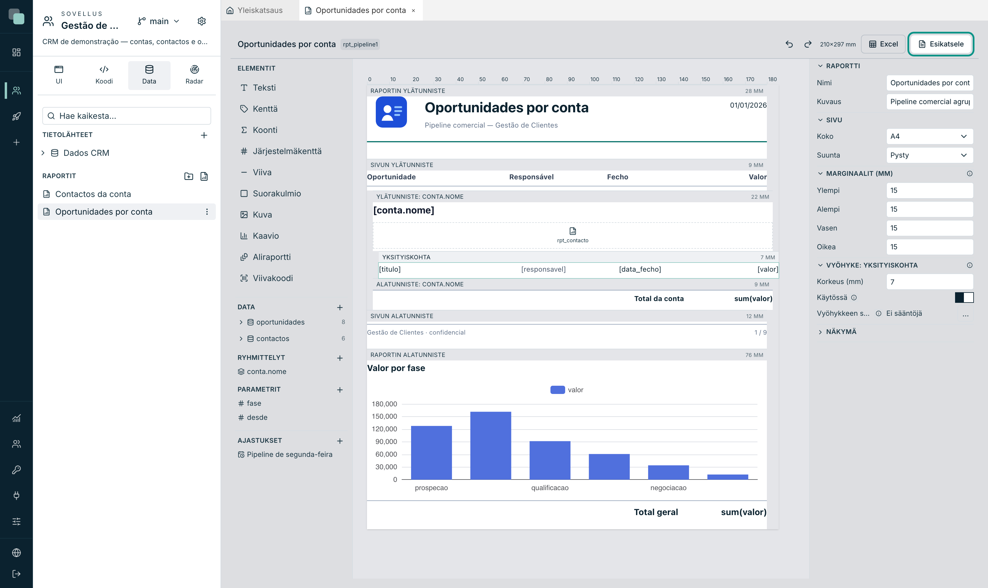Viewport: 988px width, 588px height.
Task: Select the rpt_contacto subreport placeholder
Action: (x=572, y=236)
